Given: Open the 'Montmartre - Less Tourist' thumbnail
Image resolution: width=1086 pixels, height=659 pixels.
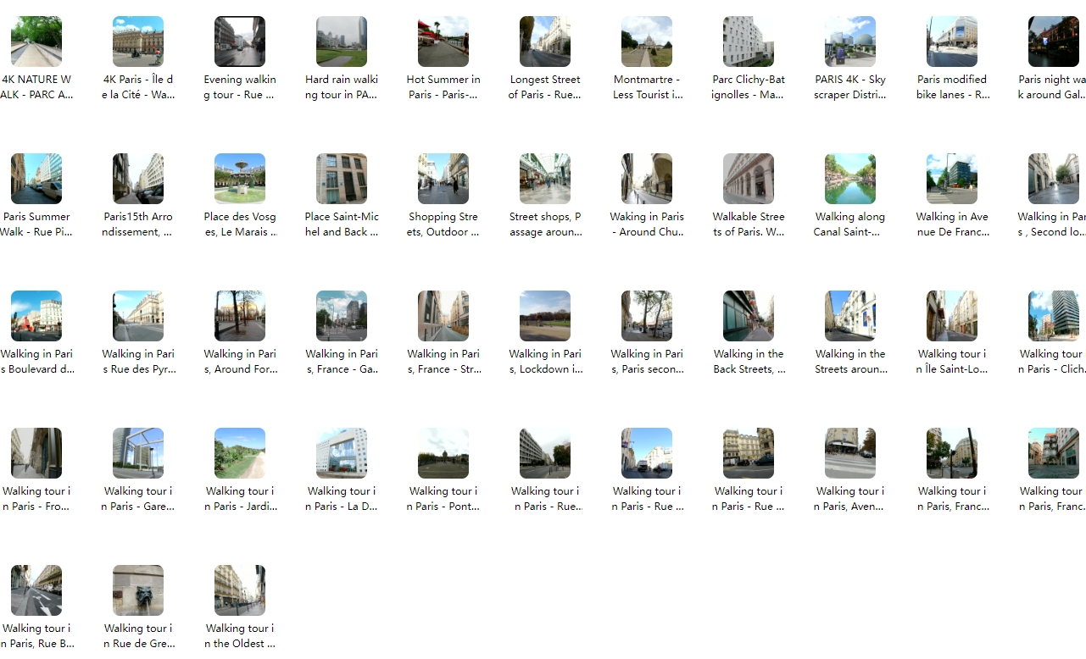Looking at the screenshot, I should 647,42.
